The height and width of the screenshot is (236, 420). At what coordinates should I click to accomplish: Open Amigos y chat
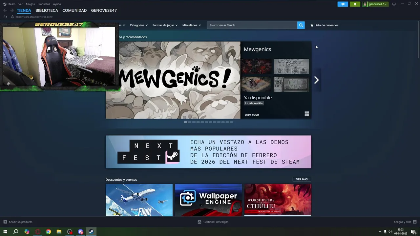pyautogui.click(x=405, y=222)
